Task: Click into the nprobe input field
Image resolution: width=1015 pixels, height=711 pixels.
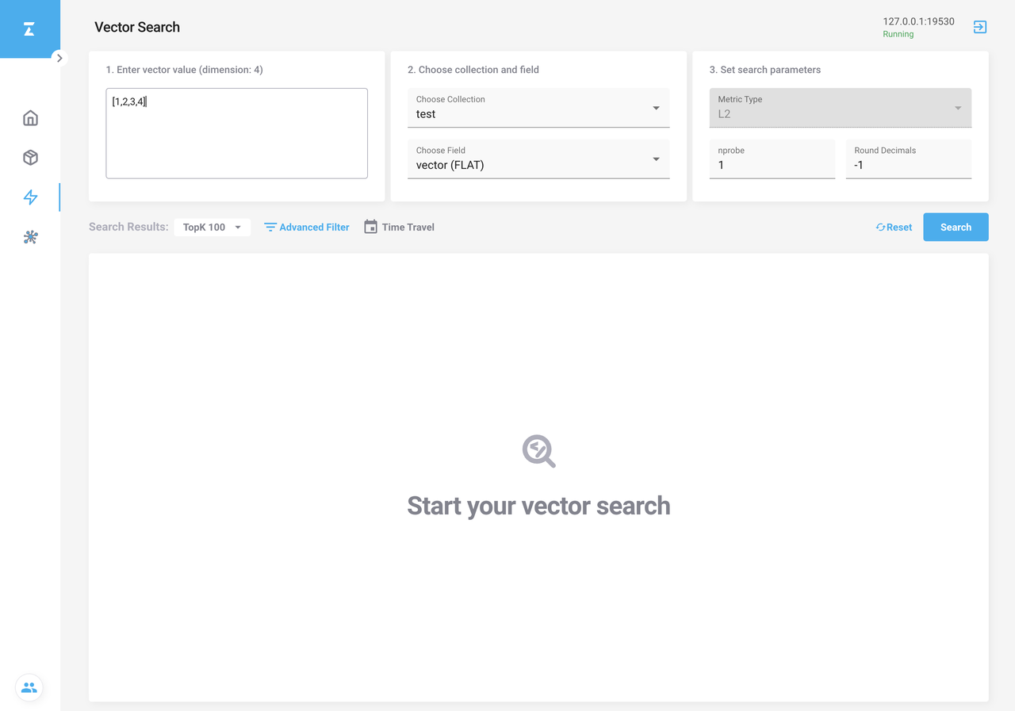Action: point(772,165)
